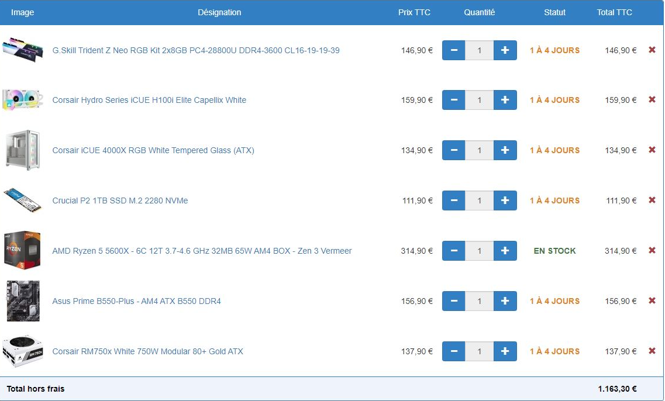Click the Corsair H100i cooler thumbnail
This screenshot has width=665, height=401.
[x=23, y=99]
